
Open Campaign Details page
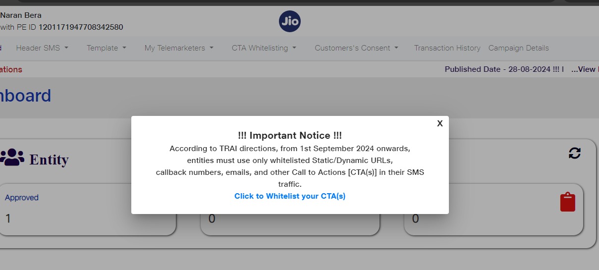(518, 48)
